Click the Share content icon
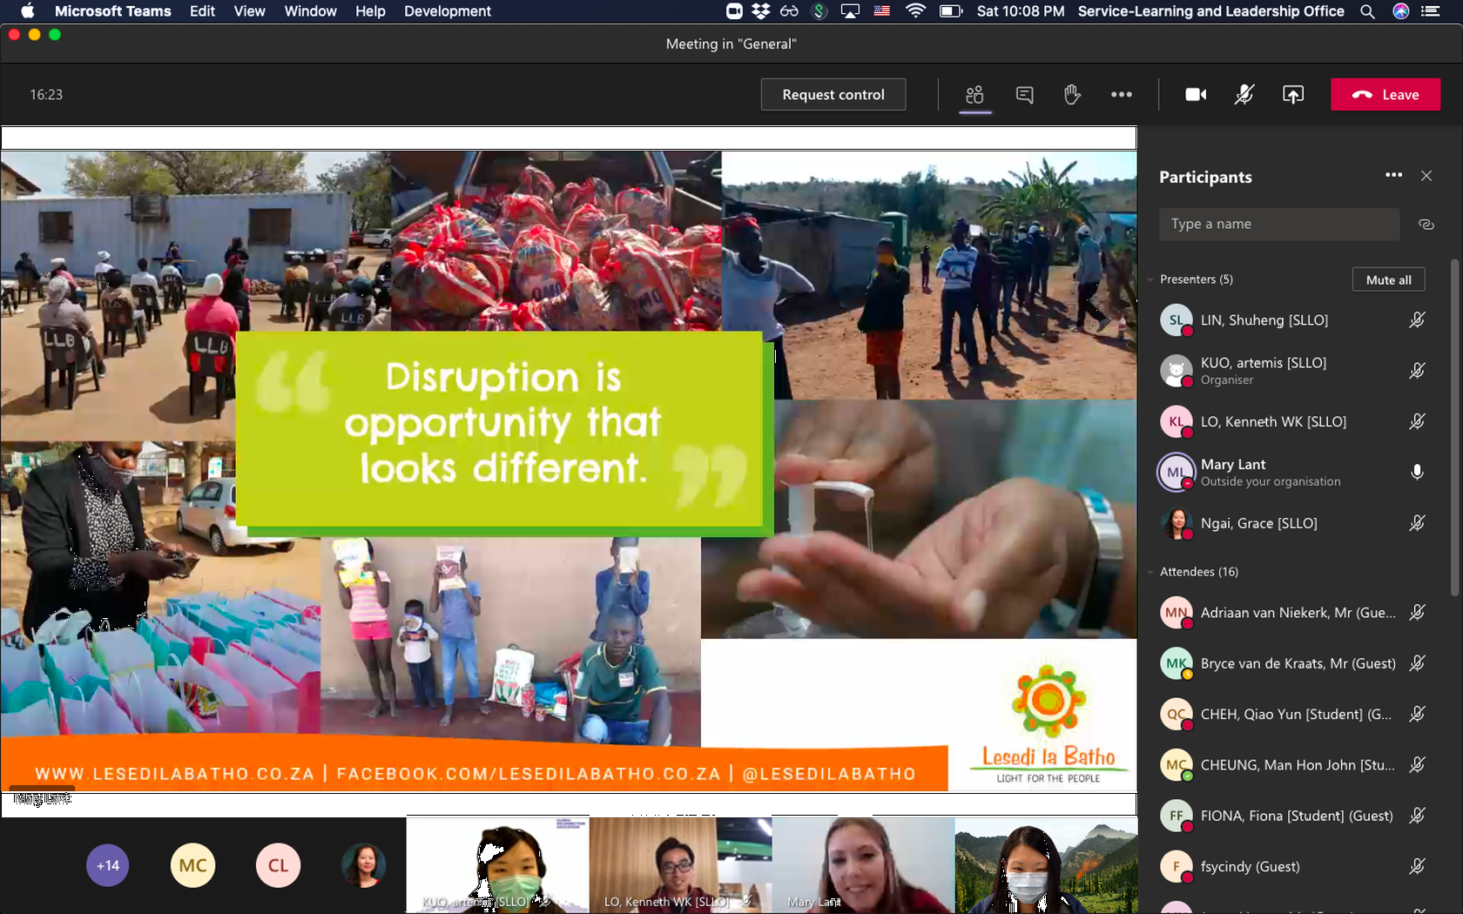 1292,95
